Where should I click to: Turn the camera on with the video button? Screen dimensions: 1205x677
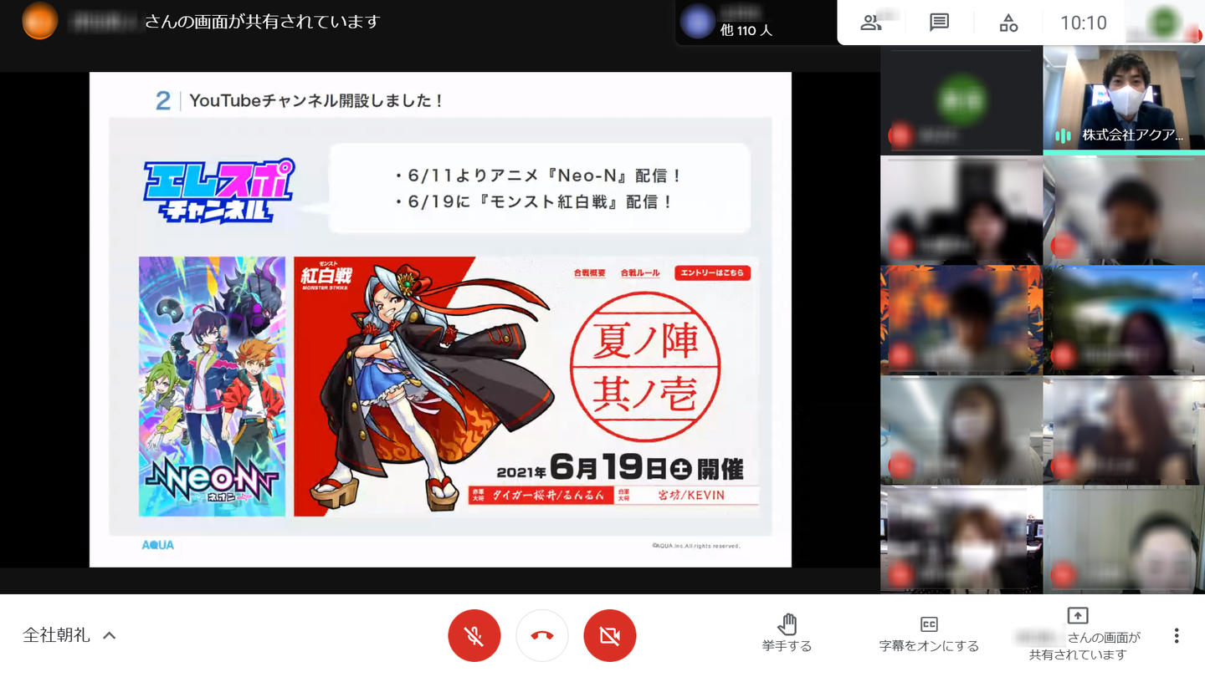coord(610,636)
